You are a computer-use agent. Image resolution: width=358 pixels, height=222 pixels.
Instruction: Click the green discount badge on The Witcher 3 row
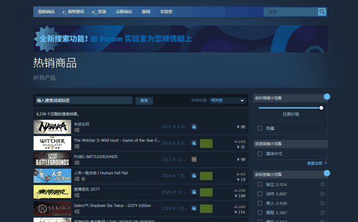tap(206, 143)
